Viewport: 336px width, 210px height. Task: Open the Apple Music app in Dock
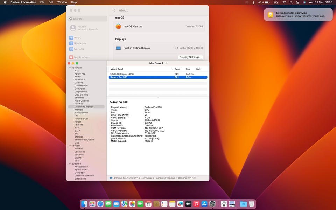pyautogui.click(x=196, y=204)
